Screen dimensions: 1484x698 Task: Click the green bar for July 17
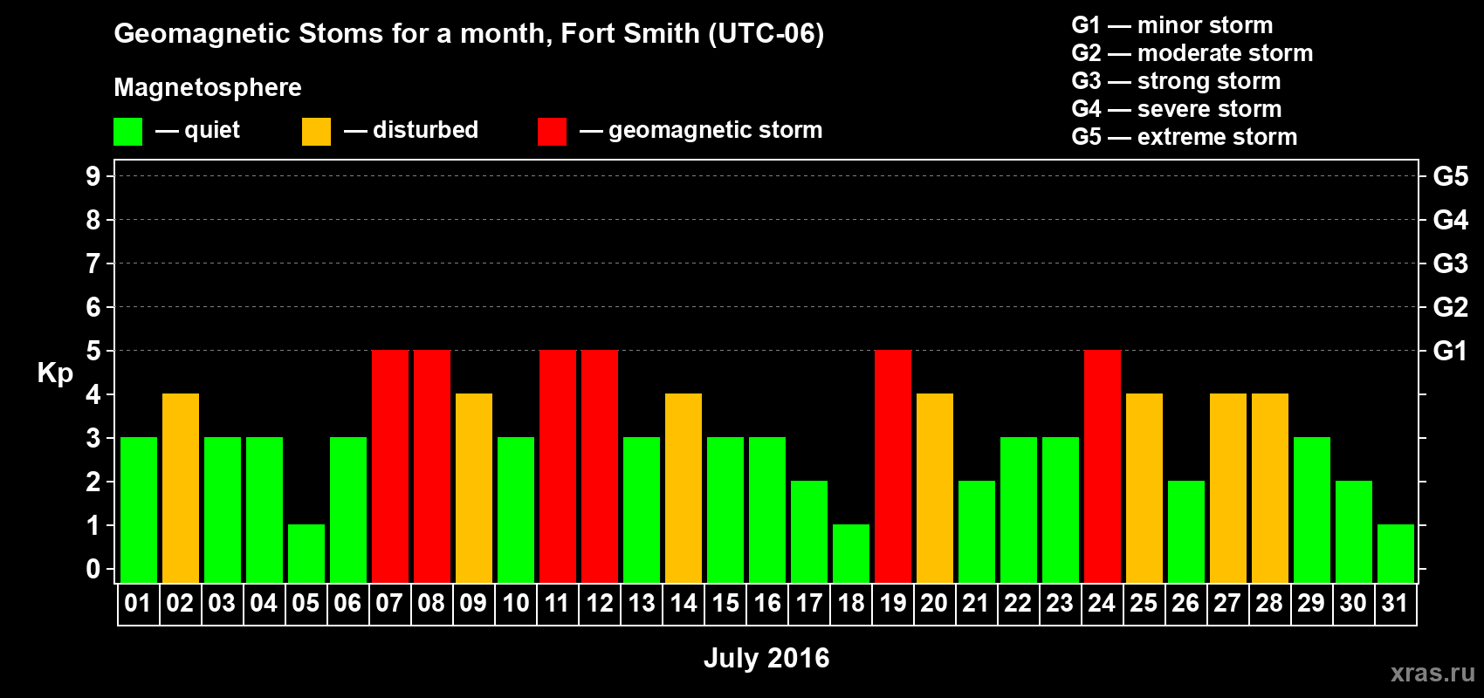(809, 532)
